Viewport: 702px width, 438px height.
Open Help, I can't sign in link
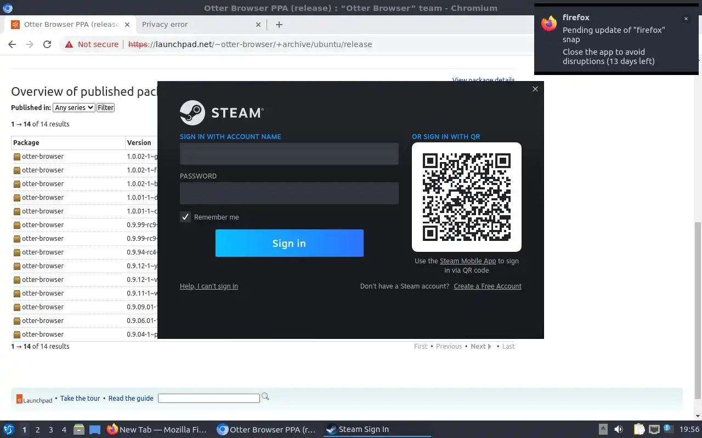click(209, 286)
